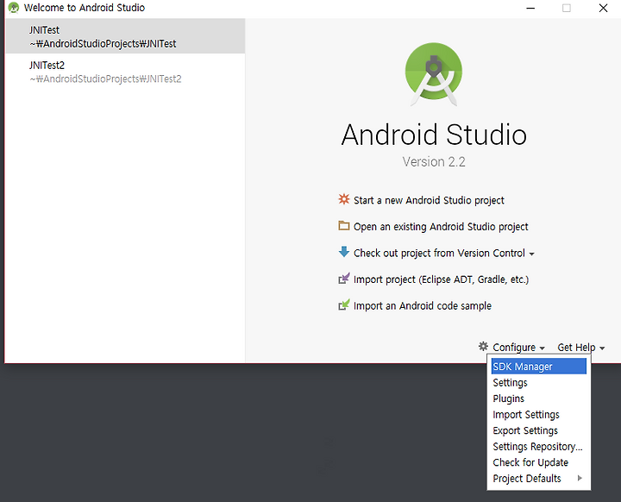Screen dimensions: 621x502
Task: Select Export Settings menu entry
Action: [x=538, y=430]
